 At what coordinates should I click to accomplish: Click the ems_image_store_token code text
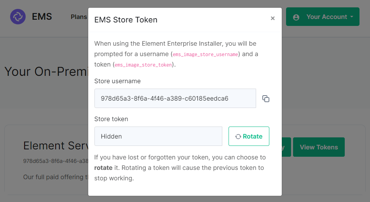pos(143,65)
